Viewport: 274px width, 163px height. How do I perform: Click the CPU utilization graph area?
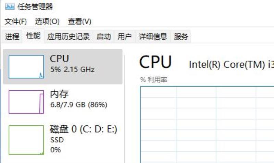click(x=207, y=125)
